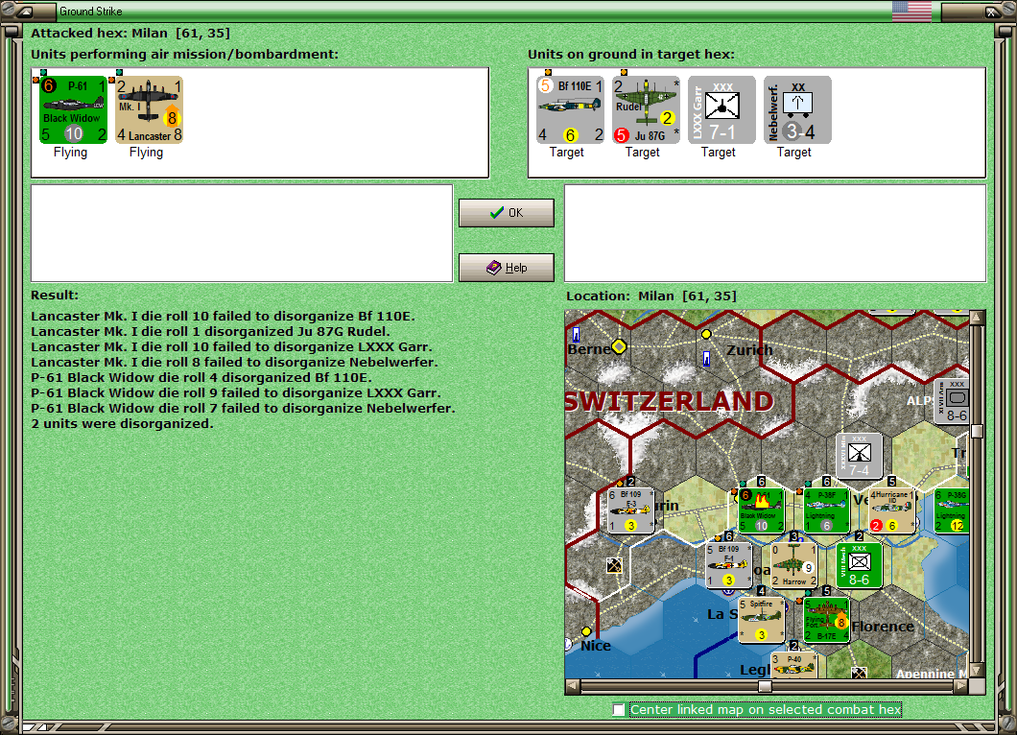Click the result line 'P-61 Black Widow die roll 4'
This screenshot has height=735, width=1017.
[201, 377]
